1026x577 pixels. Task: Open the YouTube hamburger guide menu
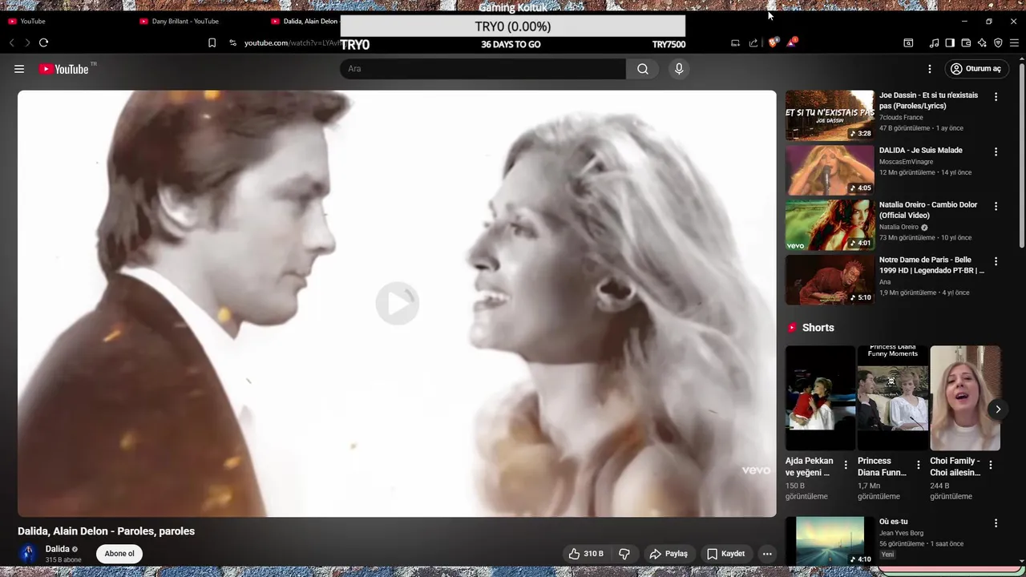tap(19, 69)
